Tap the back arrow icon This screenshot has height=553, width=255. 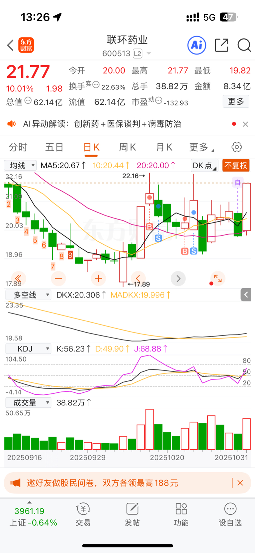tap(10, 45)
